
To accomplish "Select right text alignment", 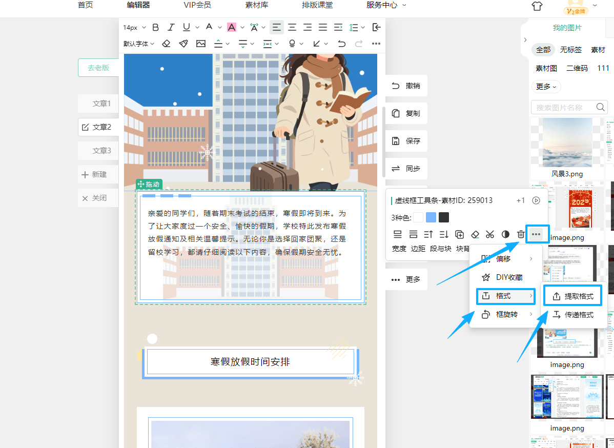I will tap(308, 27).
